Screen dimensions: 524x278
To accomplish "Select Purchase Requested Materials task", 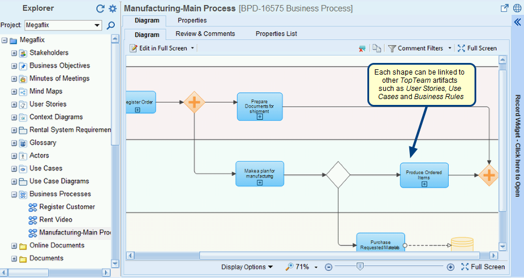I will point(380,242).
